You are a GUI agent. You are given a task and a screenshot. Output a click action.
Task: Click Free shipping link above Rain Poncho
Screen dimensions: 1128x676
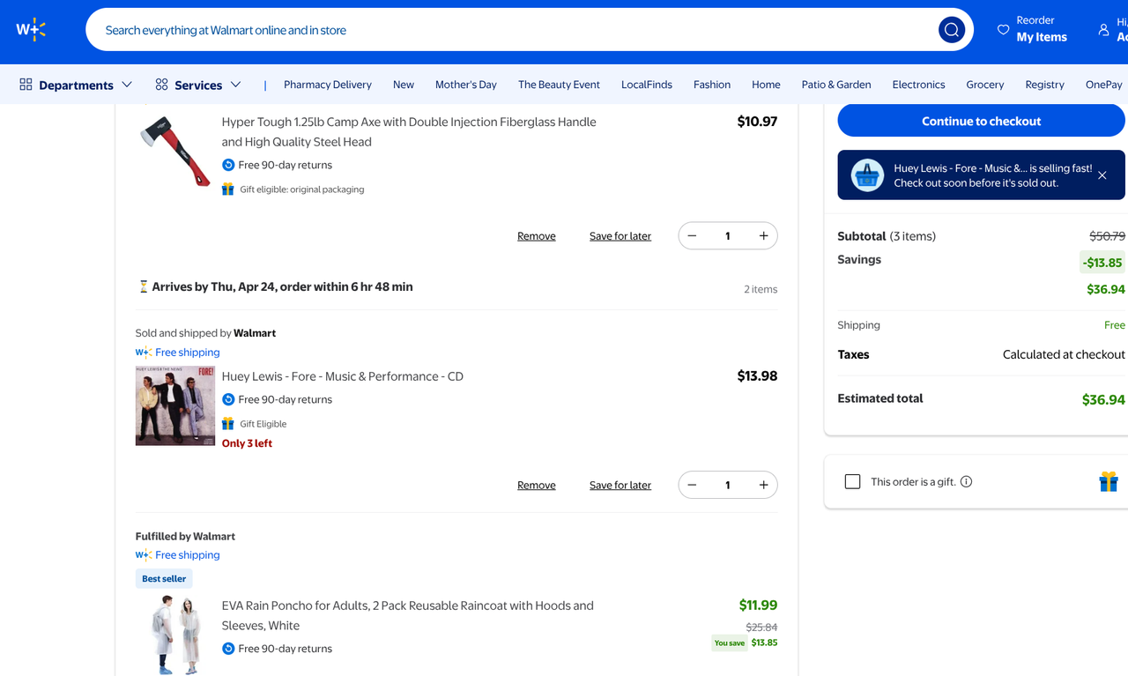(188, 554)
